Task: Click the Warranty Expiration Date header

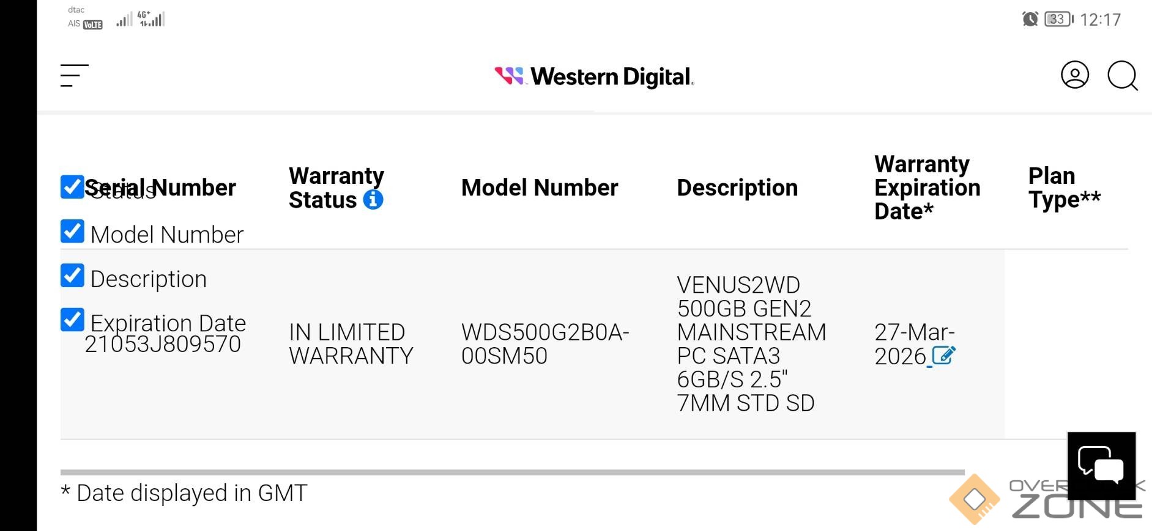Action: 927,187
